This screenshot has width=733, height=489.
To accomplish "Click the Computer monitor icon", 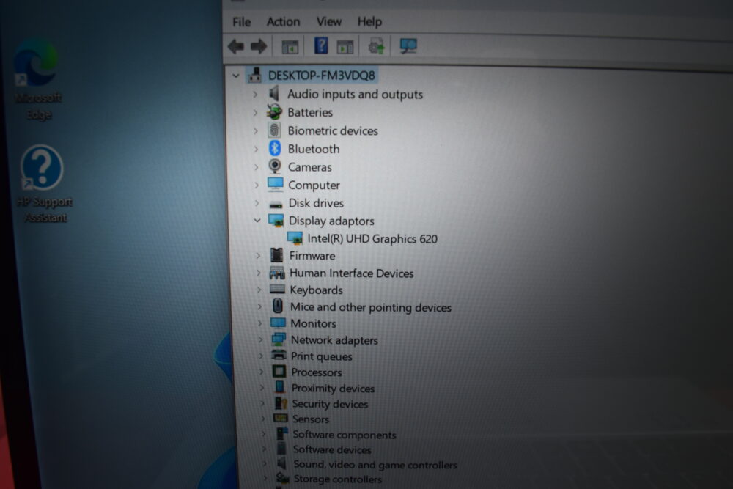I will click(276, 184).
